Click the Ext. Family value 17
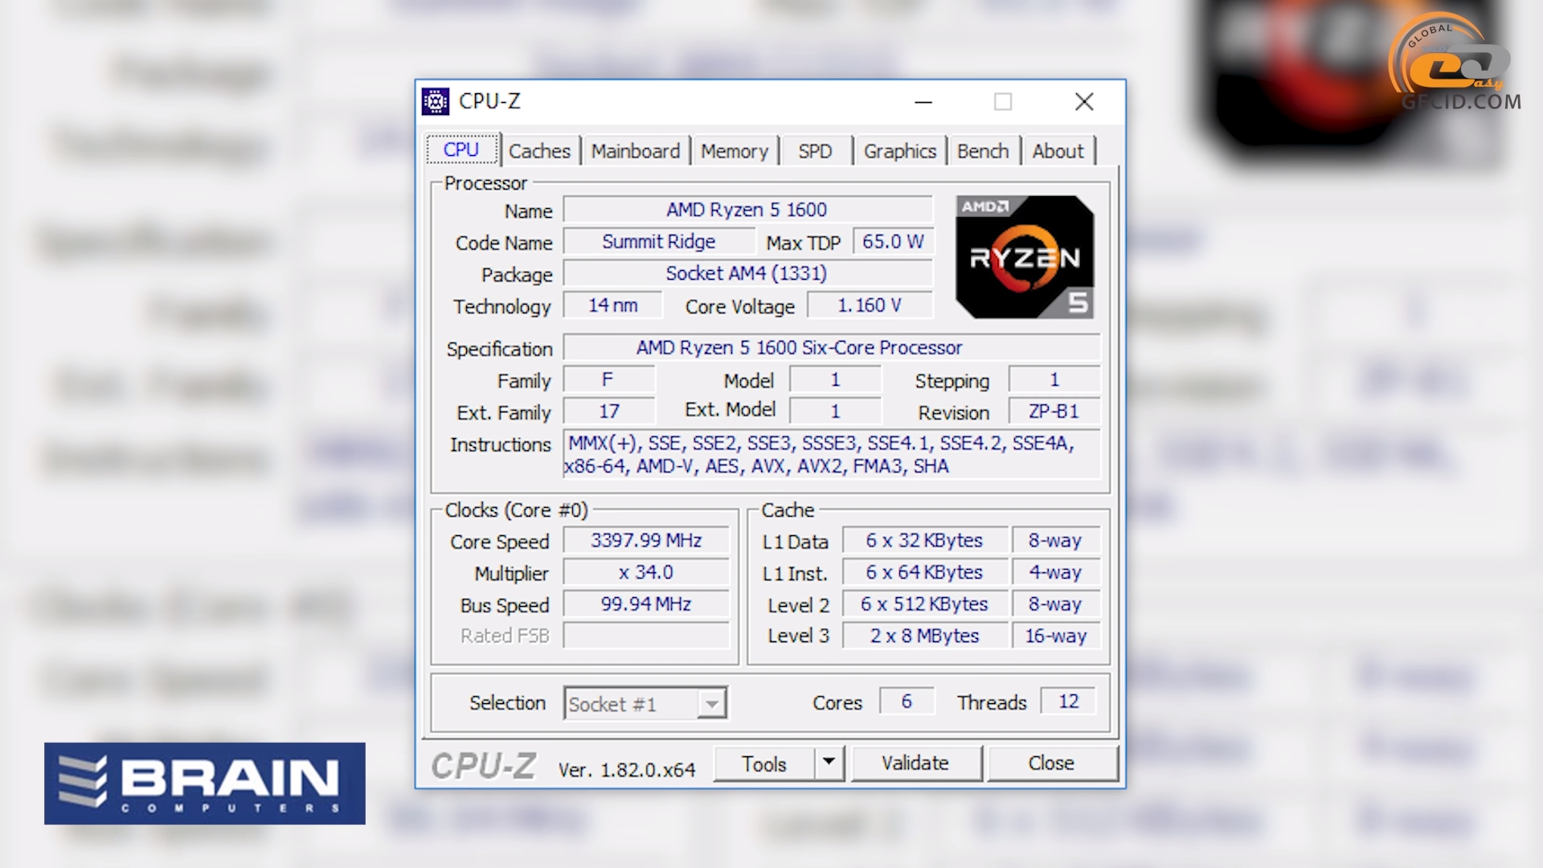This screenshot has width=1543, height=868. point(608,411)
